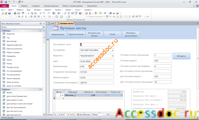Image resolution: width=199 pixels, height=120 pixels.
Task: Click the record navigator Поиск search box
Action: pyautogui.click(x=97, y=115)
